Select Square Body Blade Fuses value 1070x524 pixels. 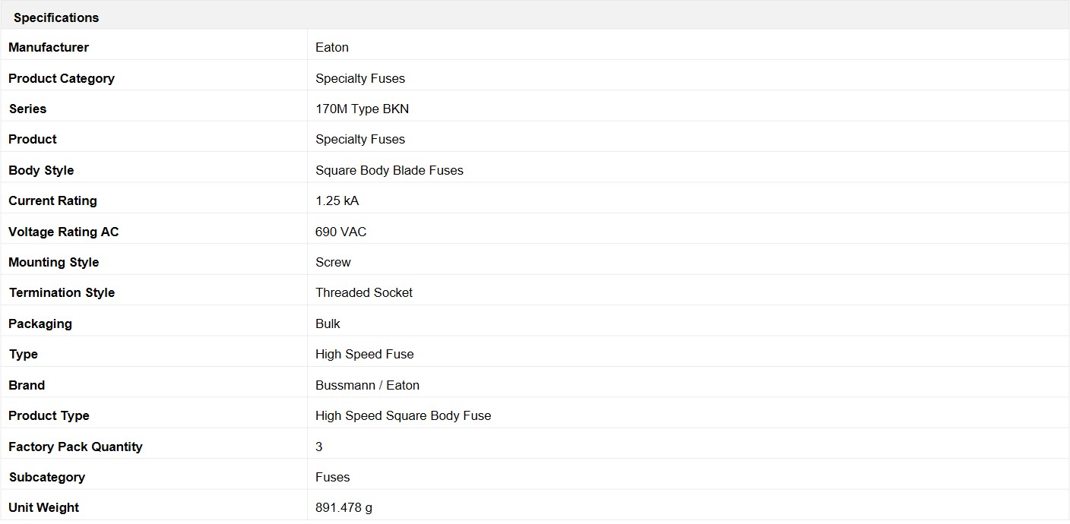[x=389, y=170]
